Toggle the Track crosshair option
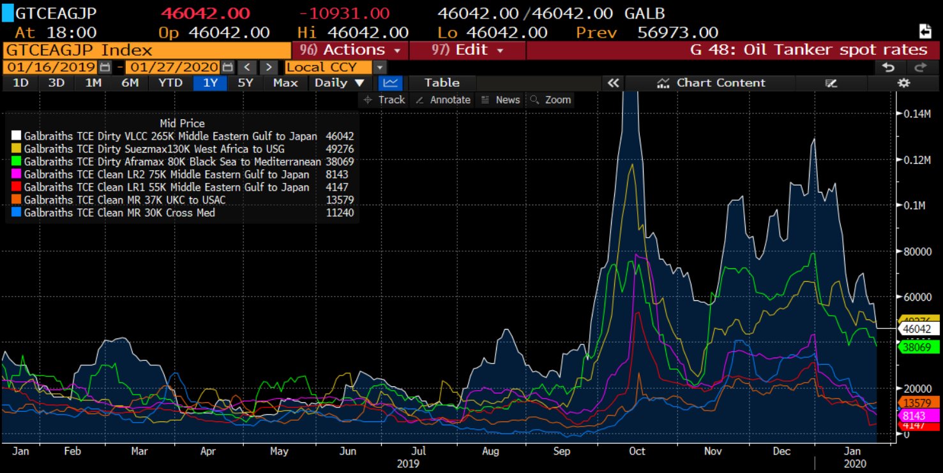Image resolution: width=943 pixels, height=473 pixels. [384, 100]
